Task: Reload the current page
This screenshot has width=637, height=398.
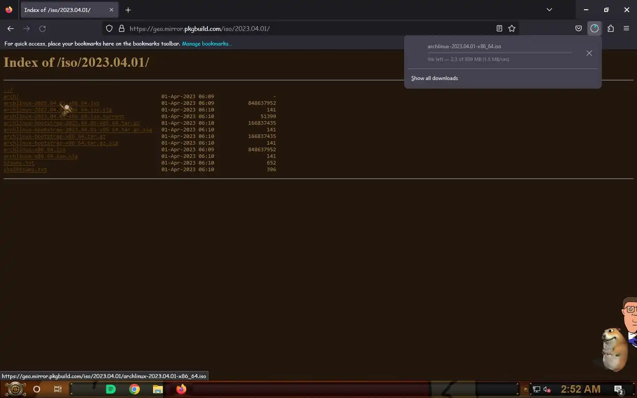Action: click(42, 29)
